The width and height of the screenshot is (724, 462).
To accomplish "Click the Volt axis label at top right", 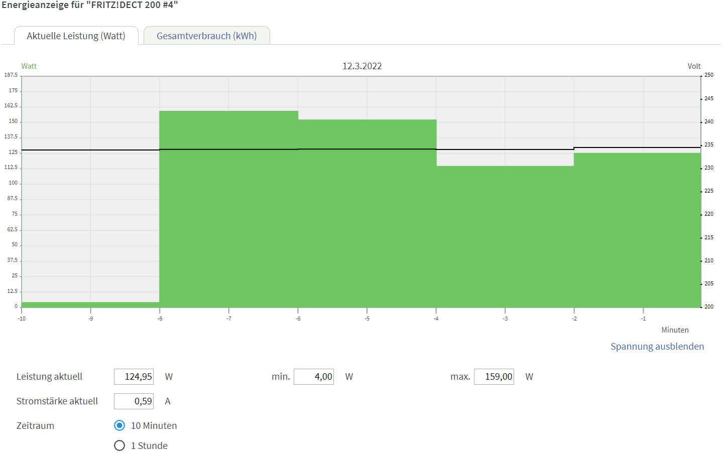I will [x=694, y=66].
